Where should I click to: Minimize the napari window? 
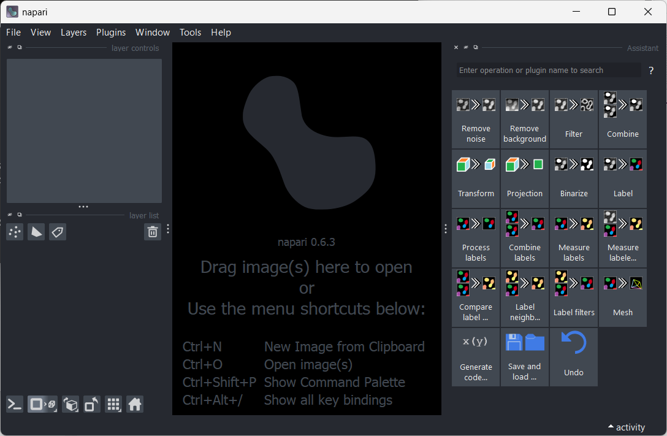click(x=576, y=12)
